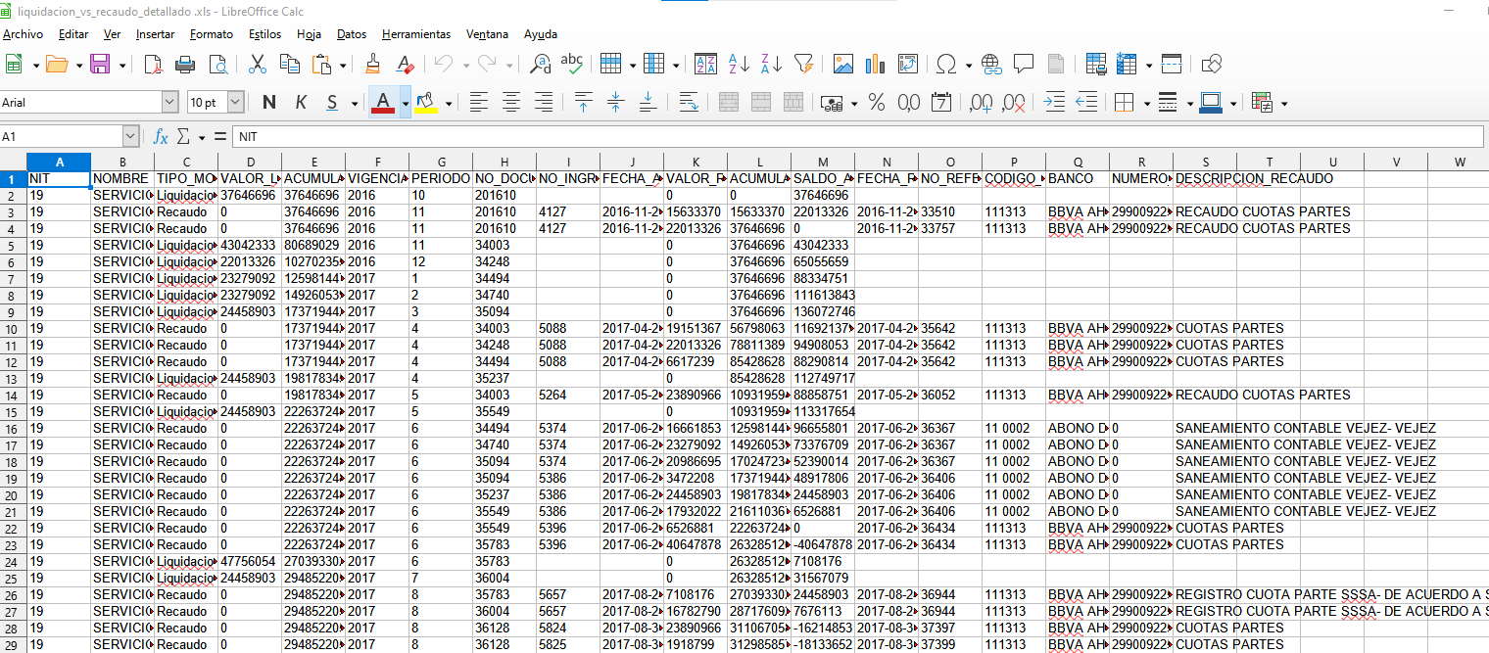
Task: Click the Sort Ascending icon
Action: pyautogui.click(x=739, y=65)
